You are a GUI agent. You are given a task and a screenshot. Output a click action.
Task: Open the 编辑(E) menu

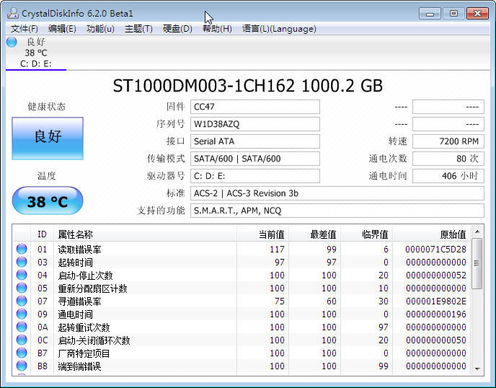62,29
